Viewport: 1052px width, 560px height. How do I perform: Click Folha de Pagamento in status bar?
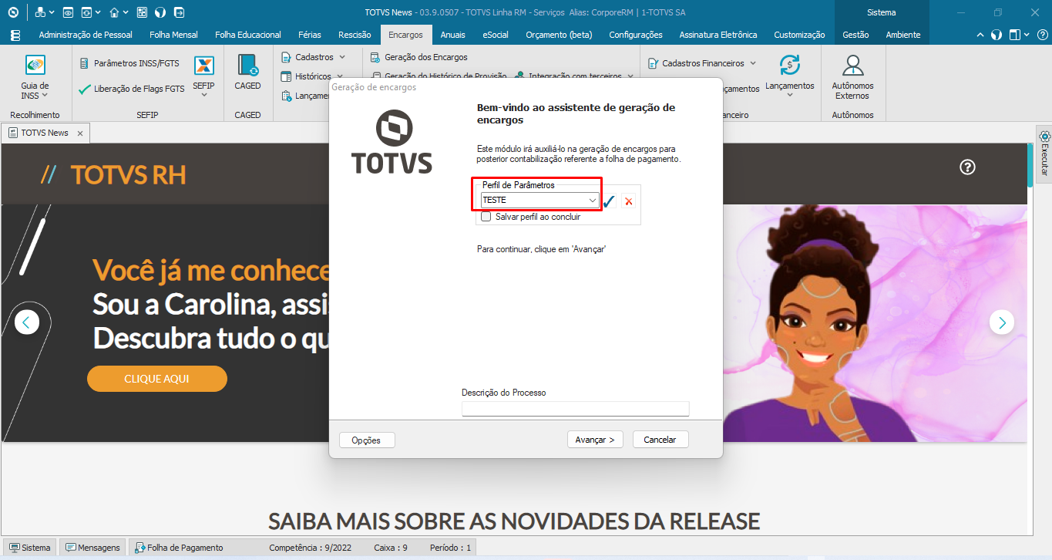pyautogui.click(x=179, y=548)
